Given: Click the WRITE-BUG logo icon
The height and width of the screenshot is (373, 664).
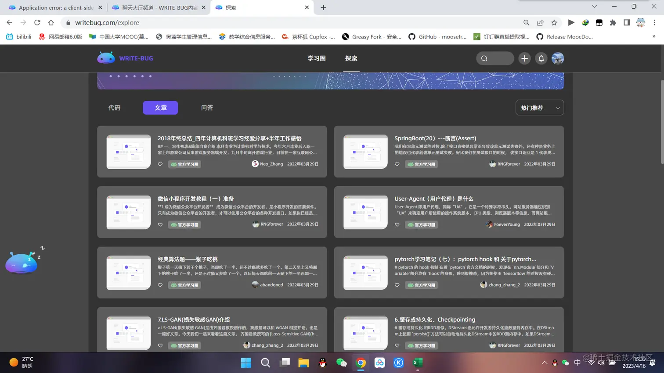Looking at the screenshot, I should point(106,58).
